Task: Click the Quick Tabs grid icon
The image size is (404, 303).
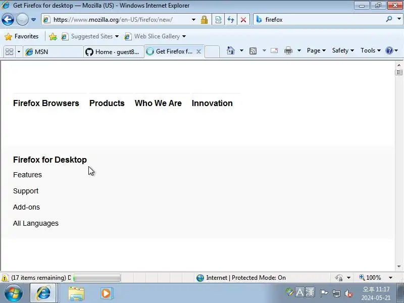Action: click(x=9, y=52)
